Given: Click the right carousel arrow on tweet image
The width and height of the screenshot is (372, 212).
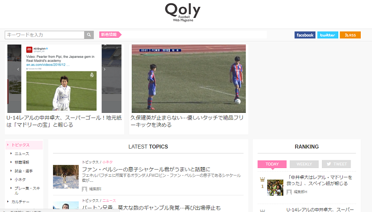Looking at the screenshot, I should [104, 69].
